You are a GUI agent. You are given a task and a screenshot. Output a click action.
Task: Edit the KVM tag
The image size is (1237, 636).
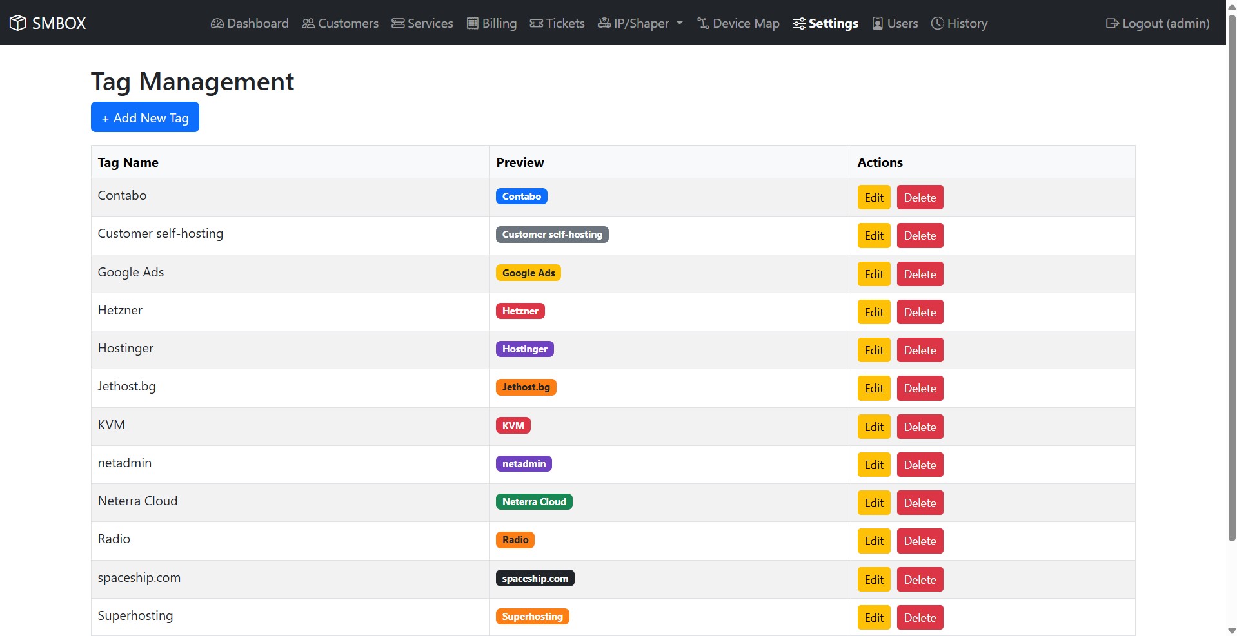tap(874, 427)
